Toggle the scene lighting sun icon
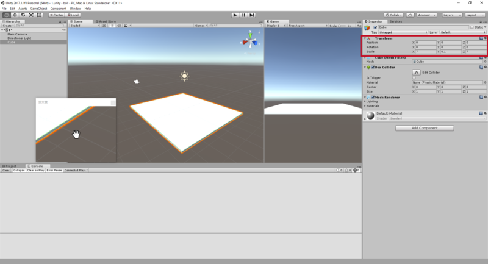The width and height of the screenshot is (488, 264). [x=112, y=26]
